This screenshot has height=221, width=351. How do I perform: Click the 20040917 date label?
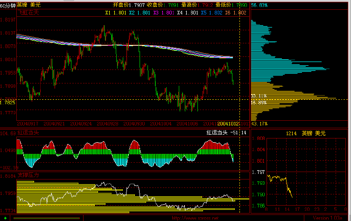(28, 124)
